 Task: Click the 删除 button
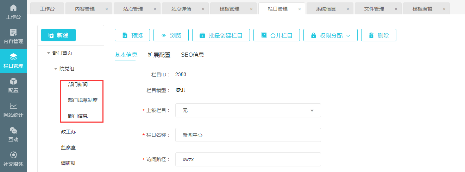point(378,35)
